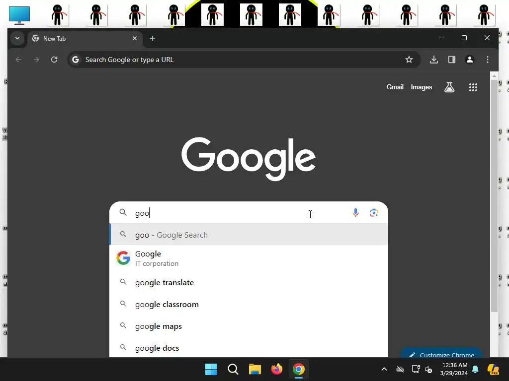Open the Copilot preview taskbar icon

click(x=493, y=369)
